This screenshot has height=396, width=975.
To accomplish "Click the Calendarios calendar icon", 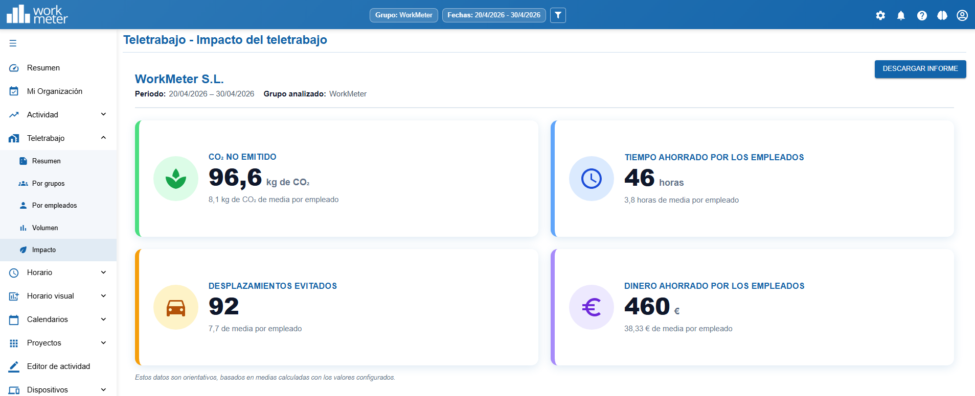I will 14,320.
